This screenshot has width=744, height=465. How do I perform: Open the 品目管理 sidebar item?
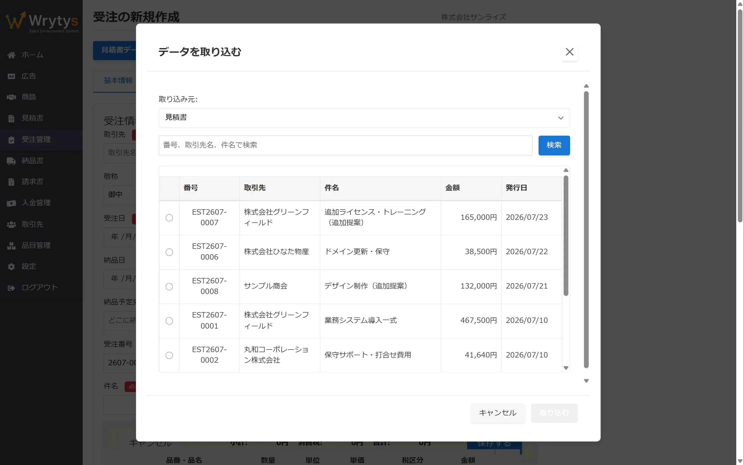point(41,246)
